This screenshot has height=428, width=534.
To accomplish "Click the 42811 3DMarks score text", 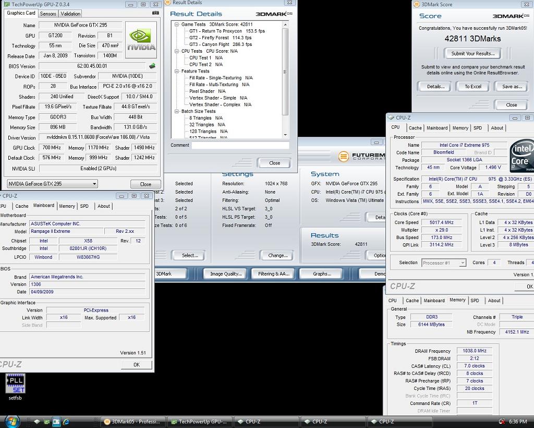I will tap(472, 39).
